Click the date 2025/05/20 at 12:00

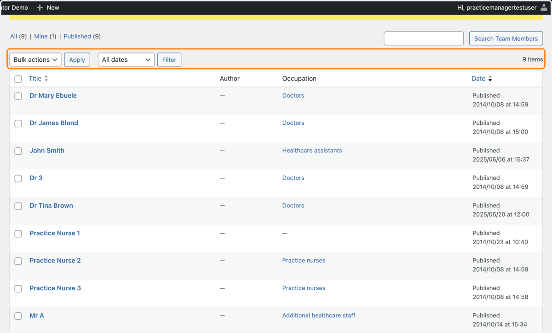[501, 214]
